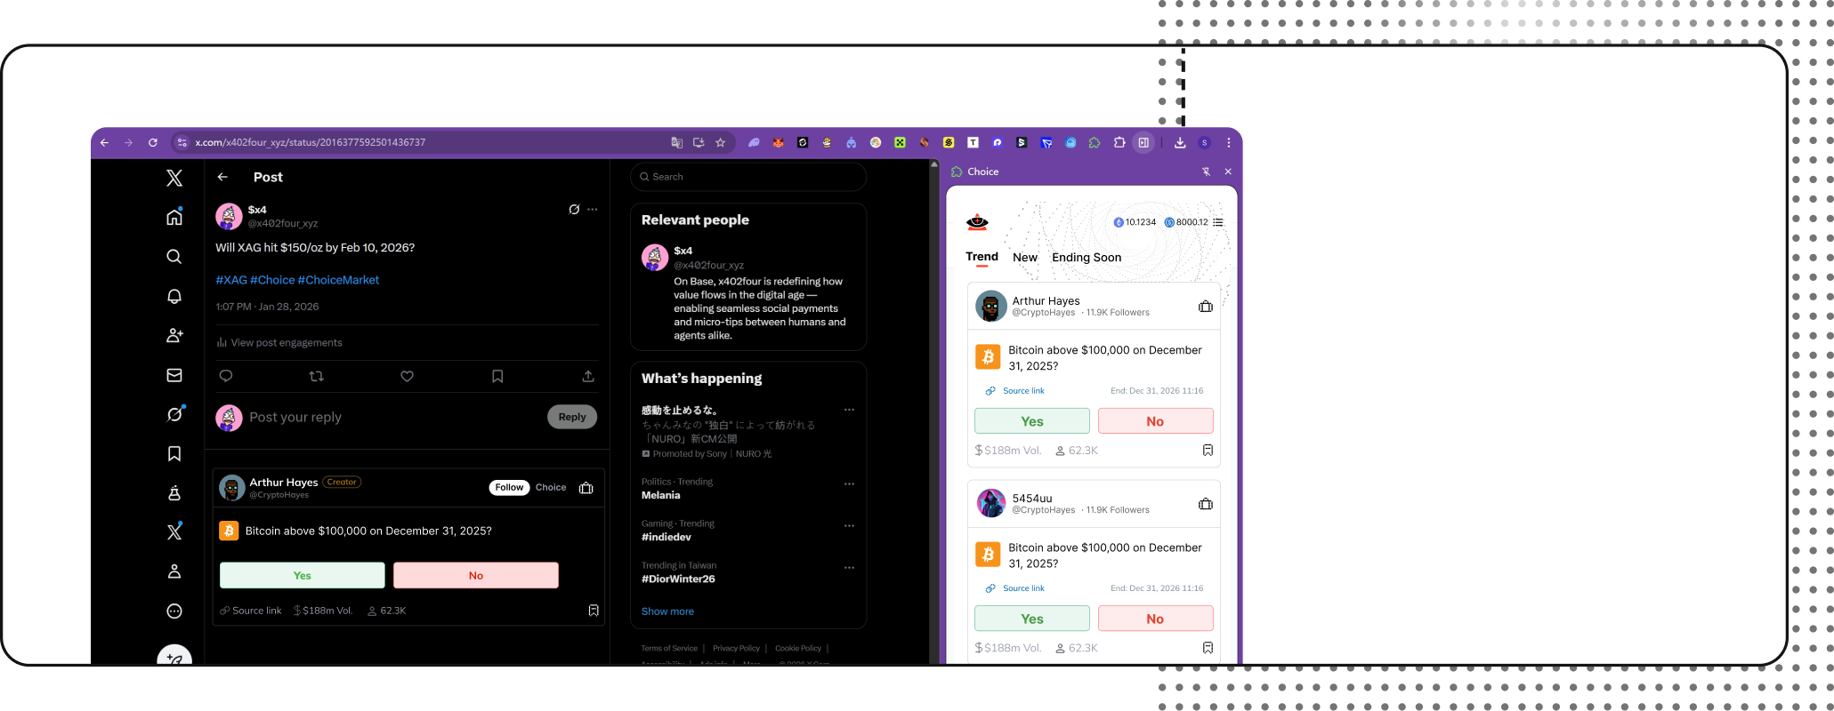Open Notifications bell in the sidebar
The width and height of the screenshot is (1834, 711).
coord(174,296)
